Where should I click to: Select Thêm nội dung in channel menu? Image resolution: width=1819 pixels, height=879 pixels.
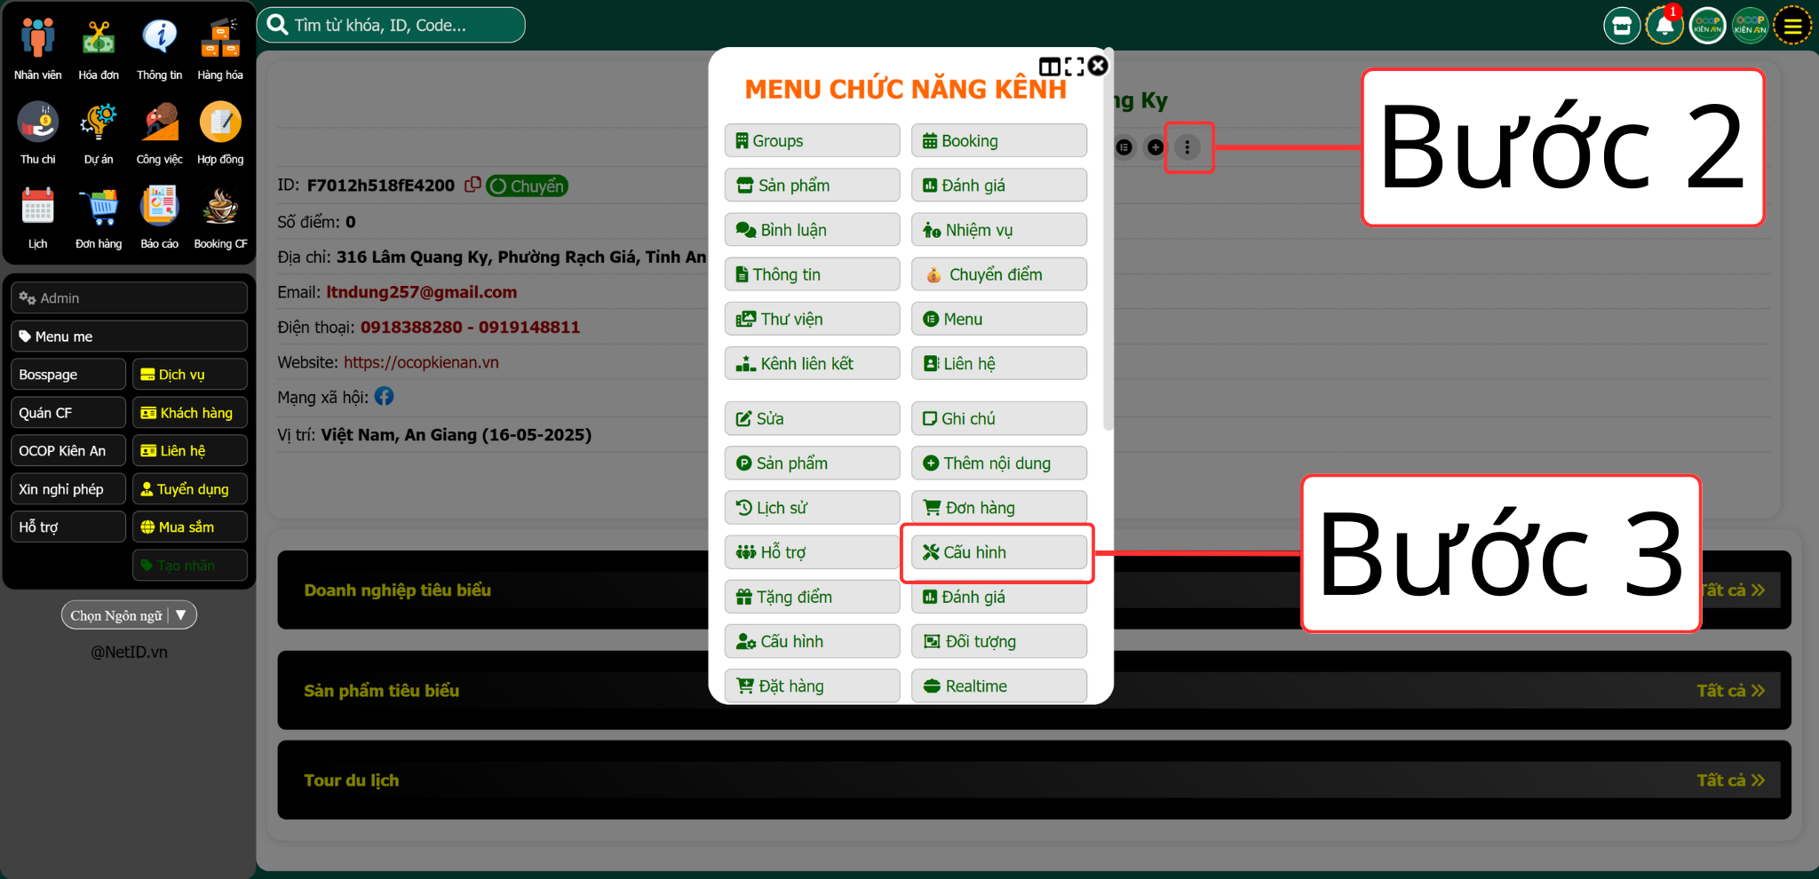998,463
